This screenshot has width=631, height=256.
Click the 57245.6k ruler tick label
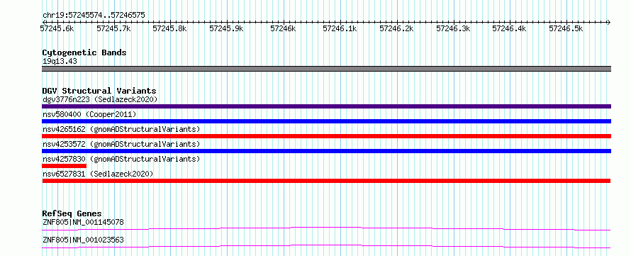coord(57,28)
